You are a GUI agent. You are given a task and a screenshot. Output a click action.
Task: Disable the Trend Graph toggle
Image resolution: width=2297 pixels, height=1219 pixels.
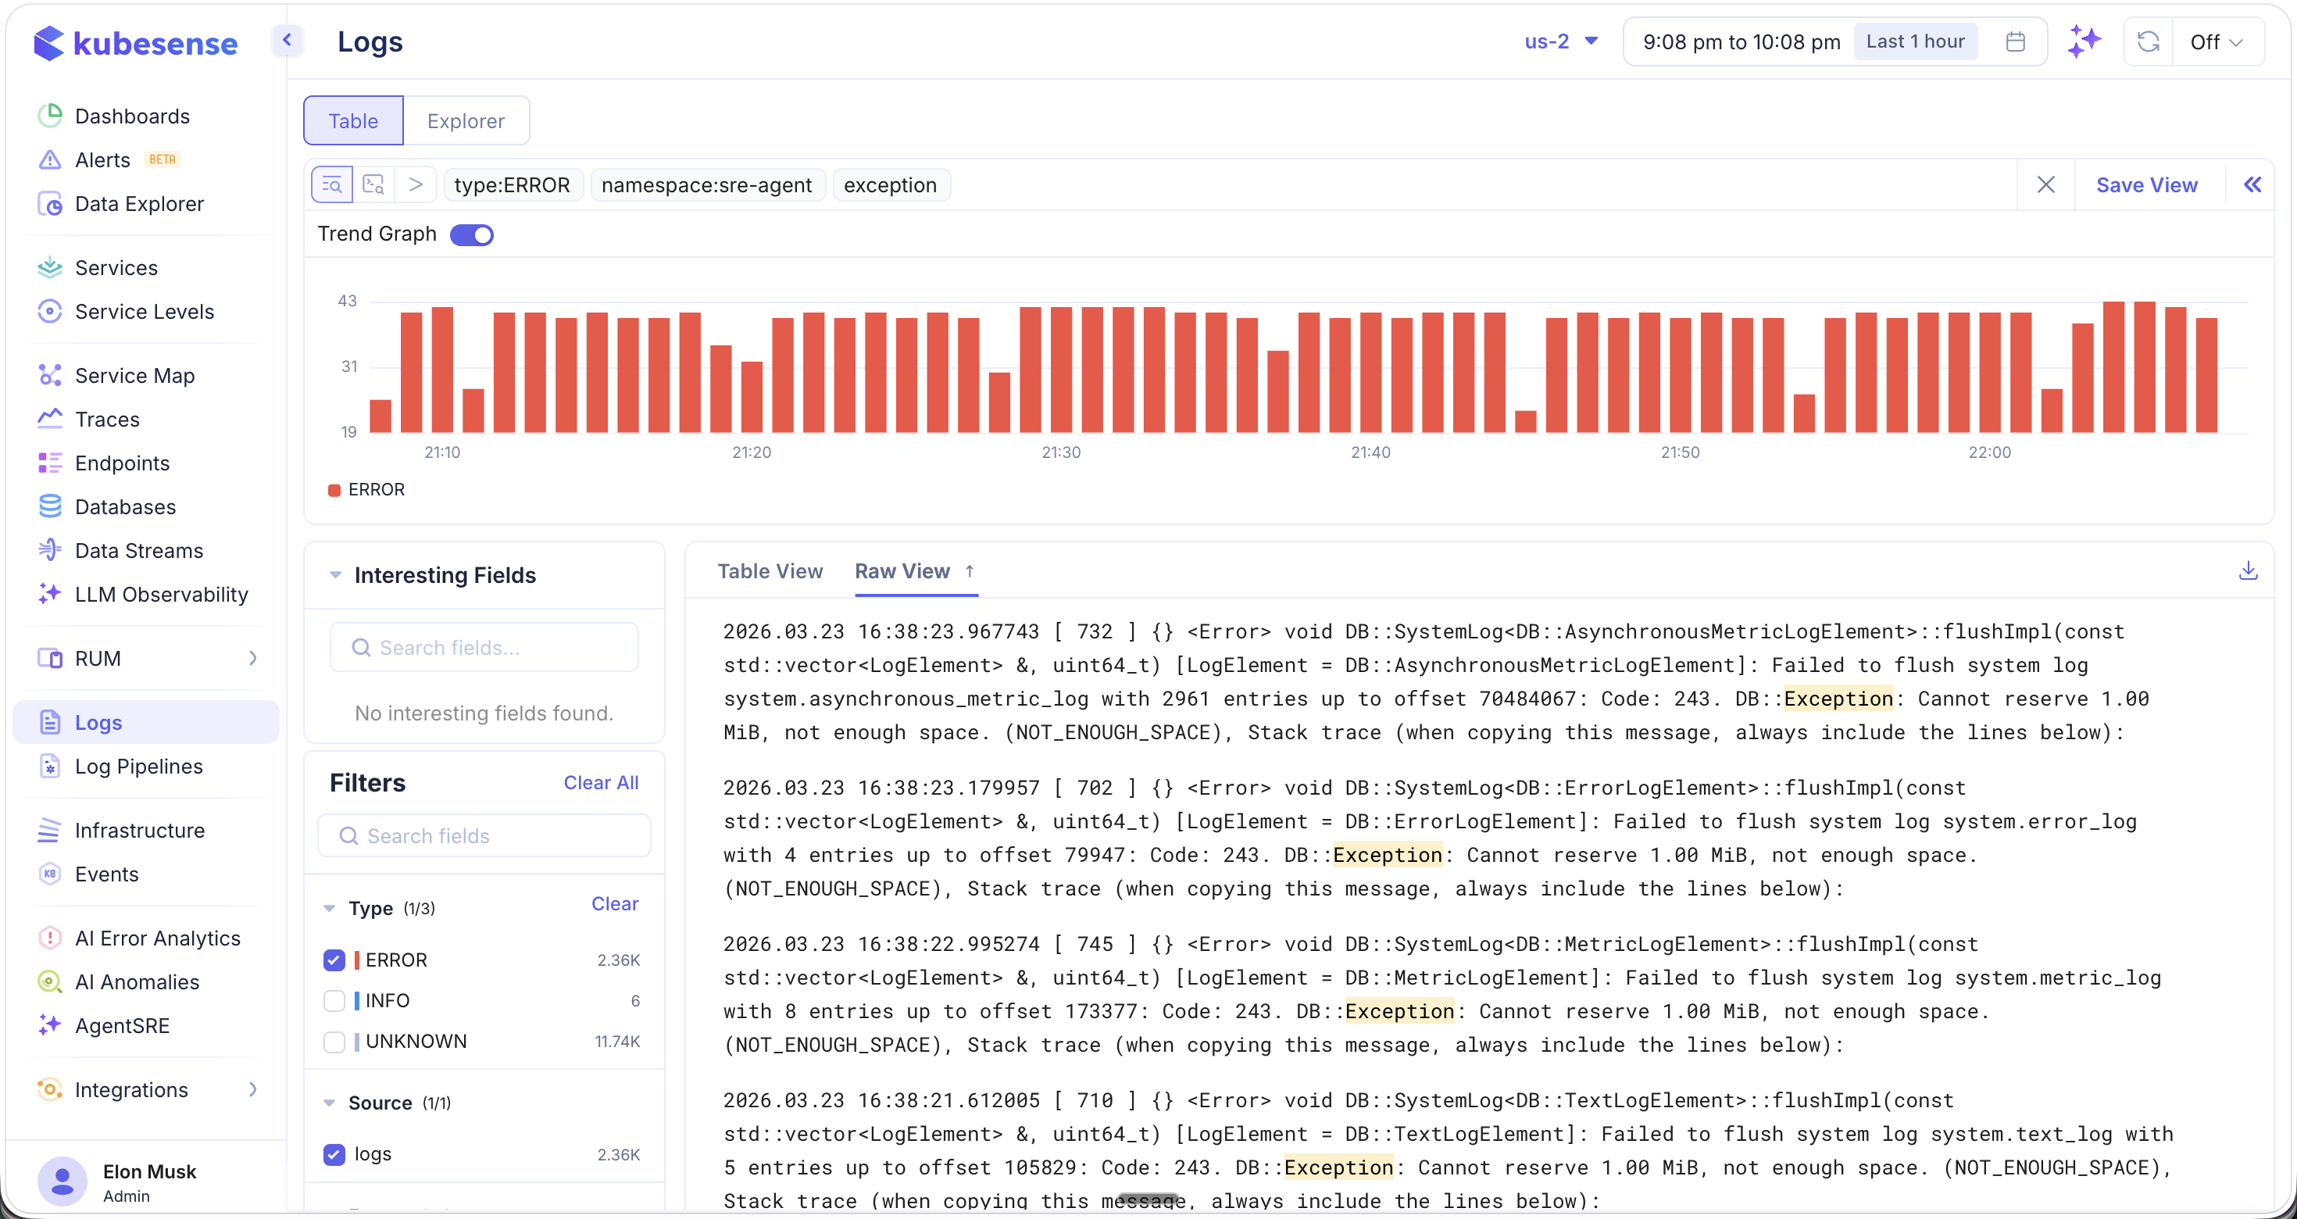click(472, 234)
